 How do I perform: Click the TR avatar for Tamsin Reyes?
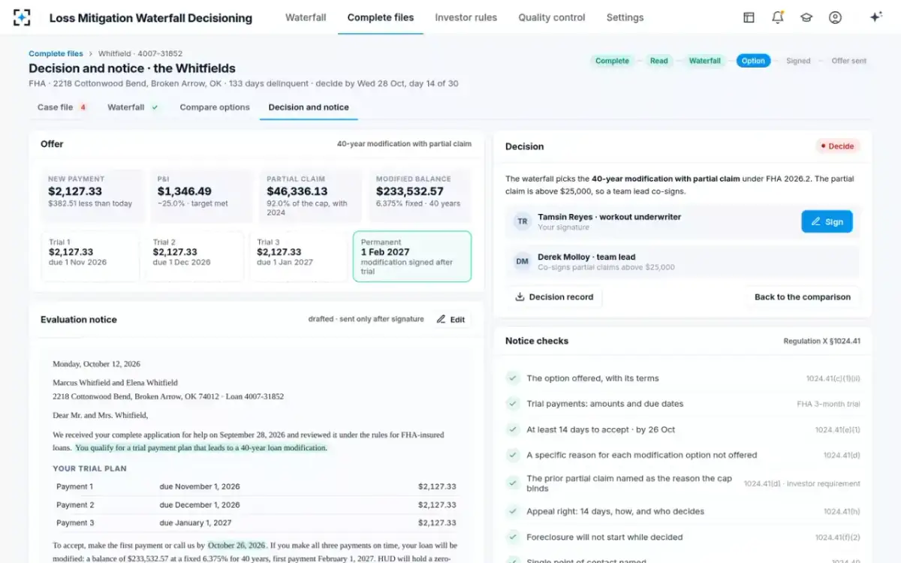pos(523,221)
